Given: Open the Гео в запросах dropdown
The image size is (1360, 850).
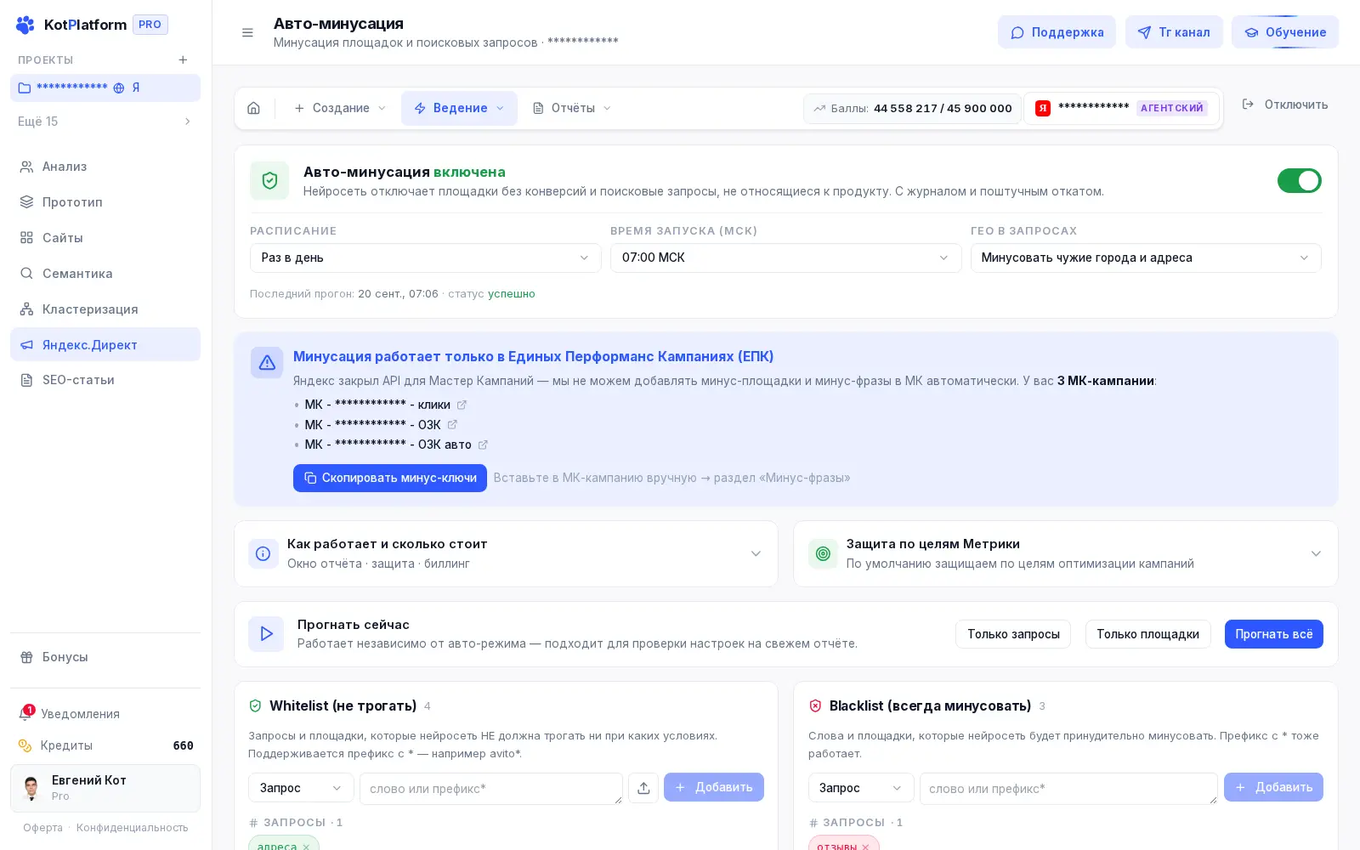Looking at the screenshot, I should pos(1146,258).
